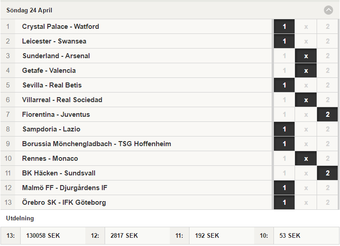Toggle 1 for Malmö FF - Djurgårdens IF

pyautogui.click(x=284, y=188)
